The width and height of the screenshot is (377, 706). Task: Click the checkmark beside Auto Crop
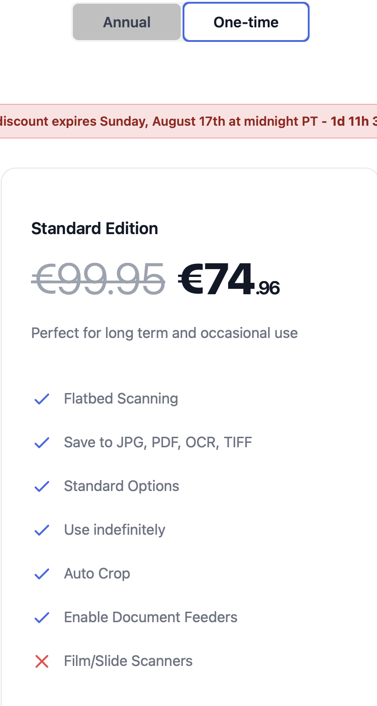tap(42, 574)
